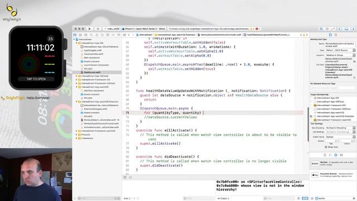
Task: Go forward in editor history
Action: [x=133, y=35]
